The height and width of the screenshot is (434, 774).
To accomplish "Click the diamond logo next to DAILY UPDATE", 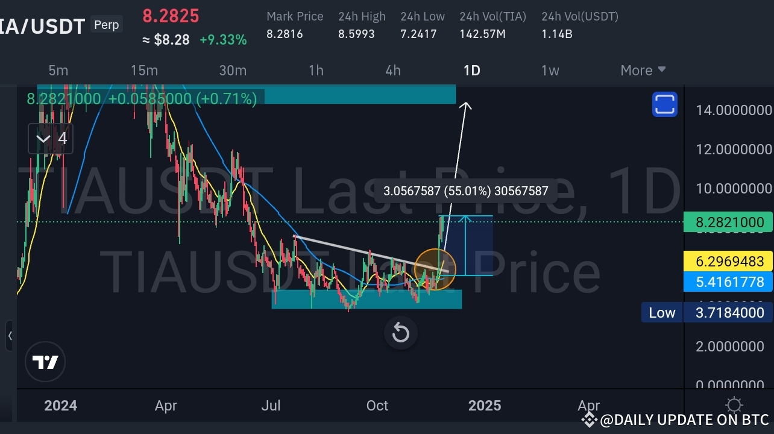I will pyautogui.click(x=588, y=420).
